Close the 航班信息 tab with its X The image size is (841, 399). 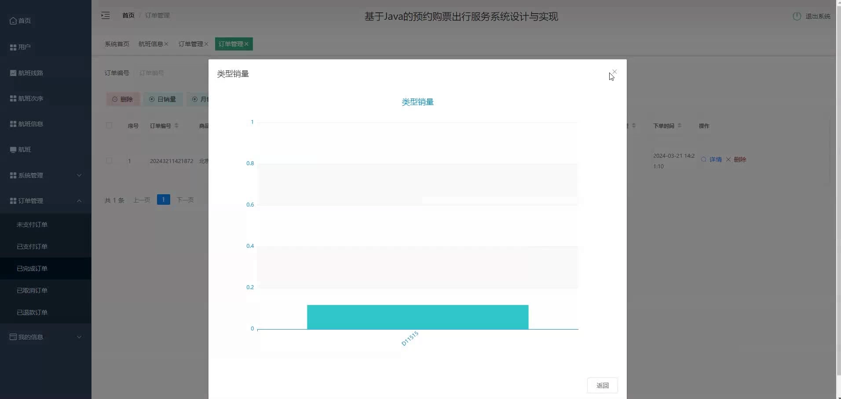[x=166, y=44]
